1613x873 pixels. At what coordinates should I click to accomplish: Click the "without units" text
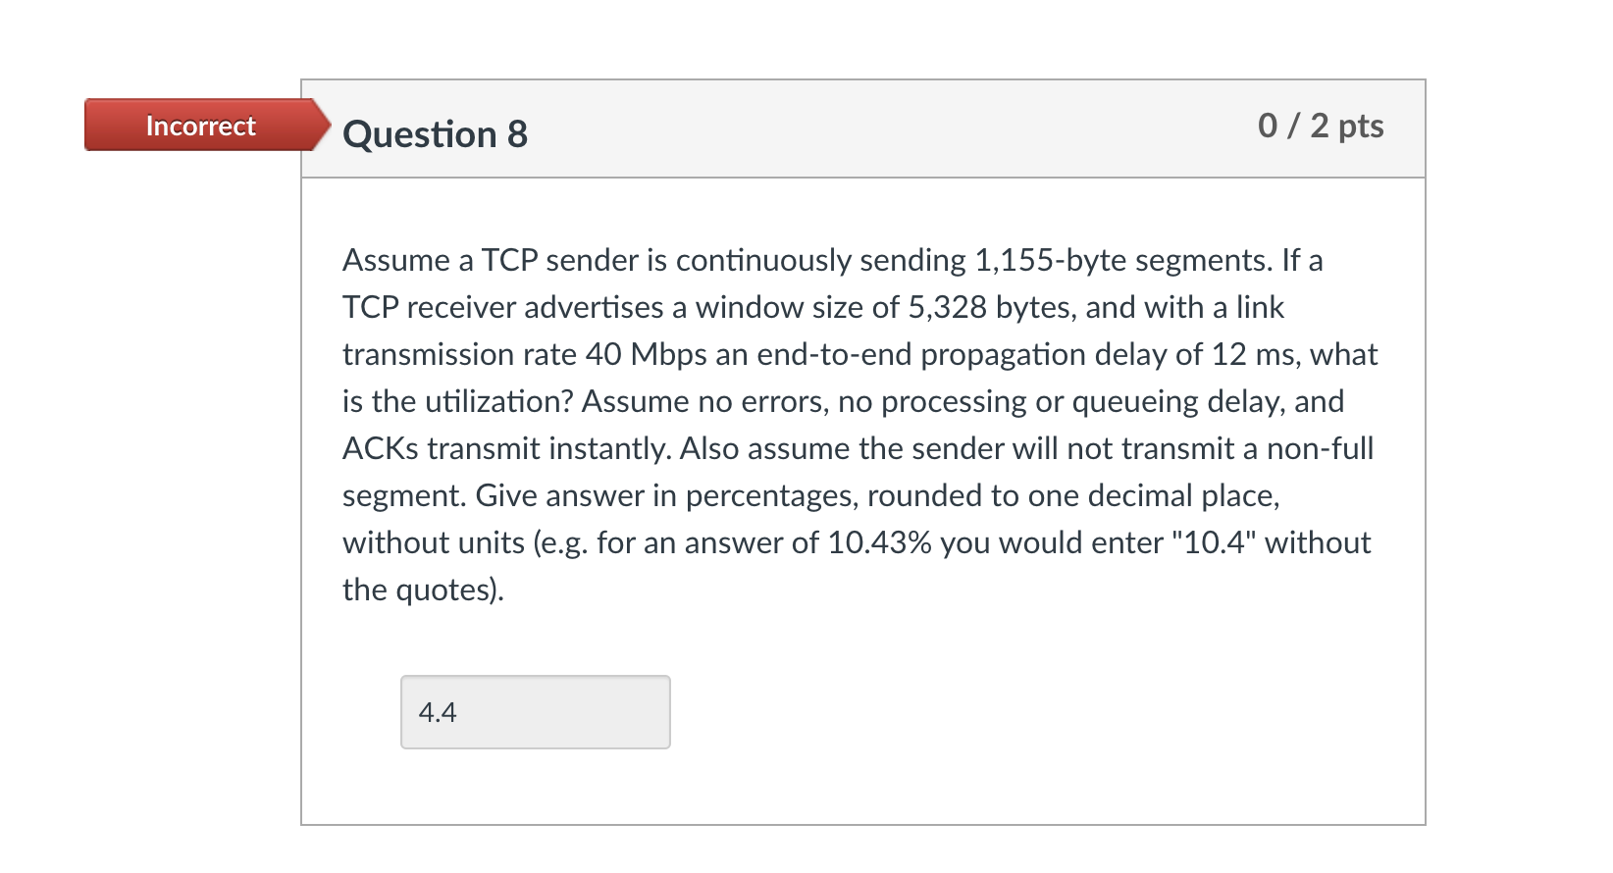pyautogui.click(x=434, y=542)
